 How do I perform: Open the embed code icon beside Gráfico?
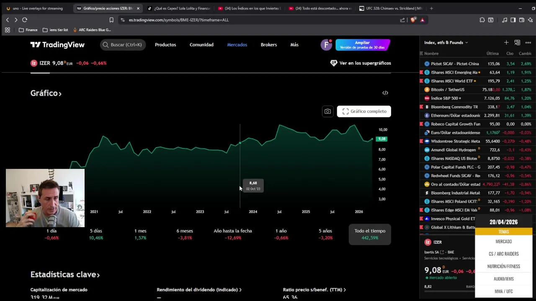[x=385, y=93]
